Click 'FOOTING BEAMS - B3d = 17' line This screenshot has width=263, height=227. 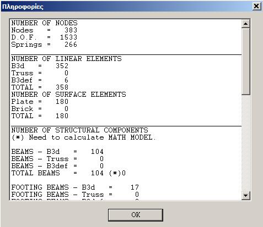75,187
